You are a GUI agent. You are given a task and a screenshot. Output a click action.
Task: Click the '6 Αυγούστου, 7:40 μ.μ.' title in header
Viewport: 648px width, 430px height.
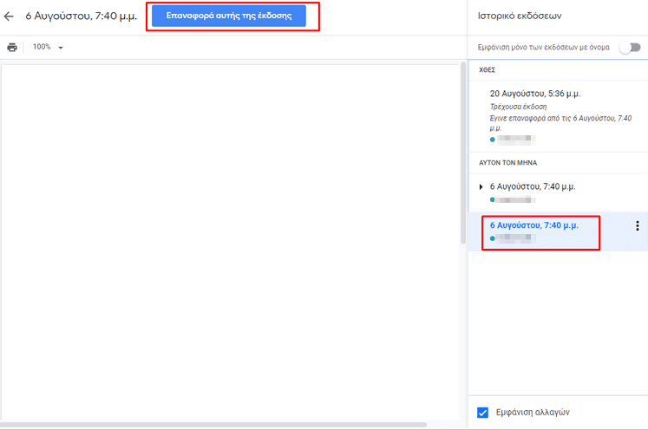[82, 16]
